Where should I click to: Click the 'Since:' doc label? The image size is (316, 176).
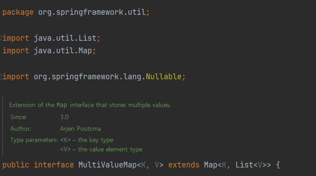coord(18,117)
